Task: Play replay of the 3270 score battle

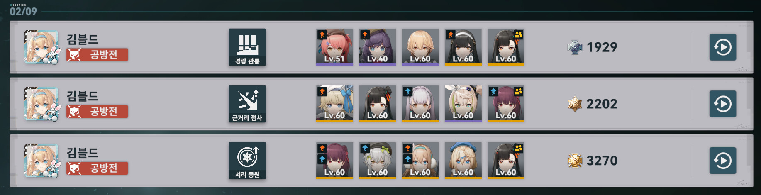Action: (x=722, y=161)
